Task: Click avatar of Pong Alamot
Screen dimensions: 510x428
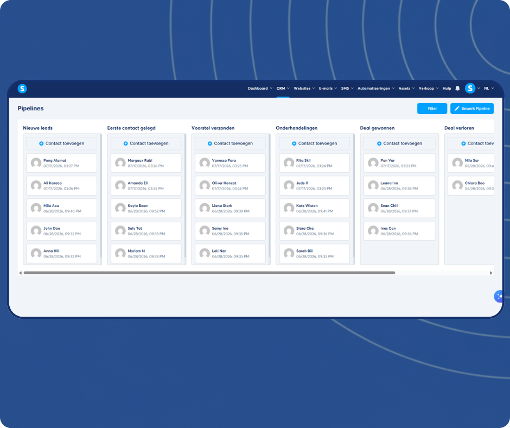Action: click(x=36, y=163)
